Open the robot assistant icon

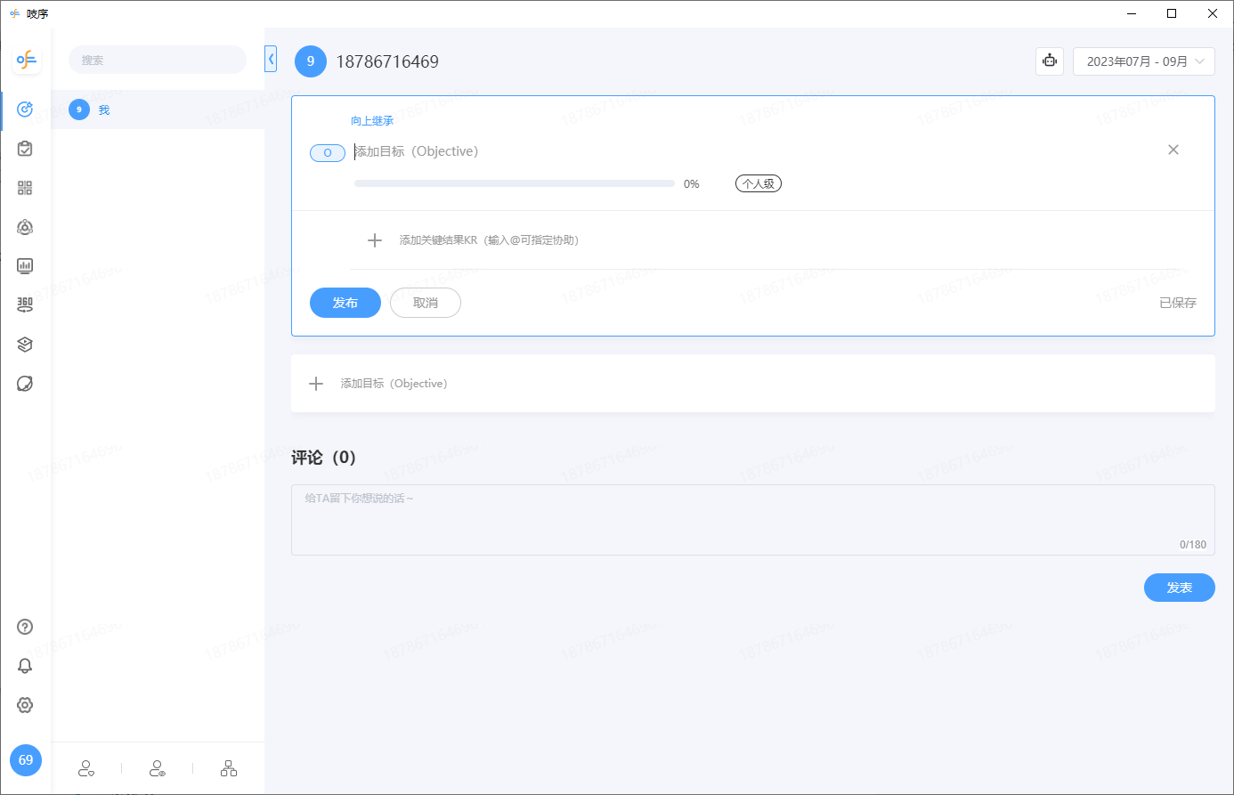(1050, 61)
